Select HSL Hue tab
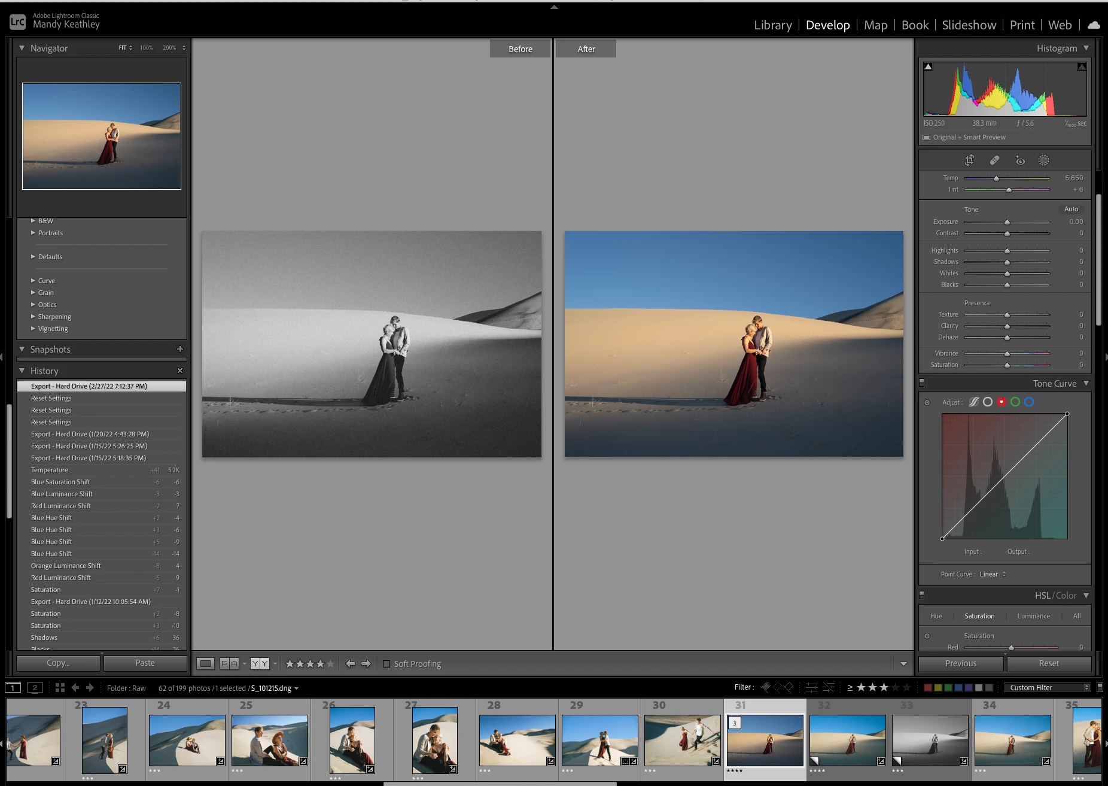 click(936, 616)
